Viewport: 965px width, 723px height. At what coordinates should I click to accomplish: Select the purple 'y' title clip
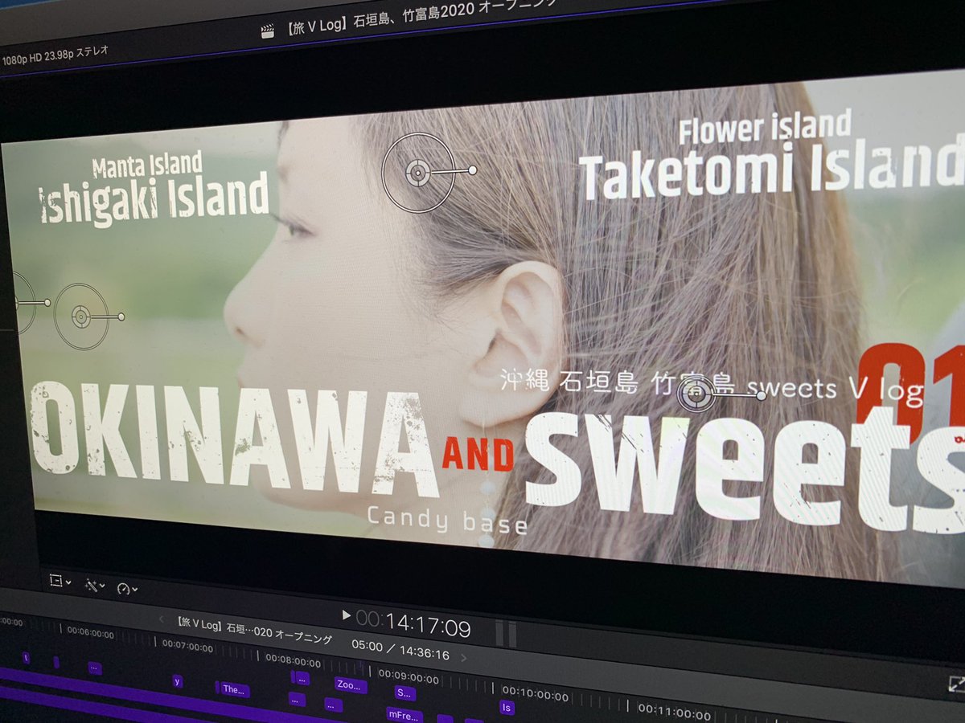tap(177, 681)
